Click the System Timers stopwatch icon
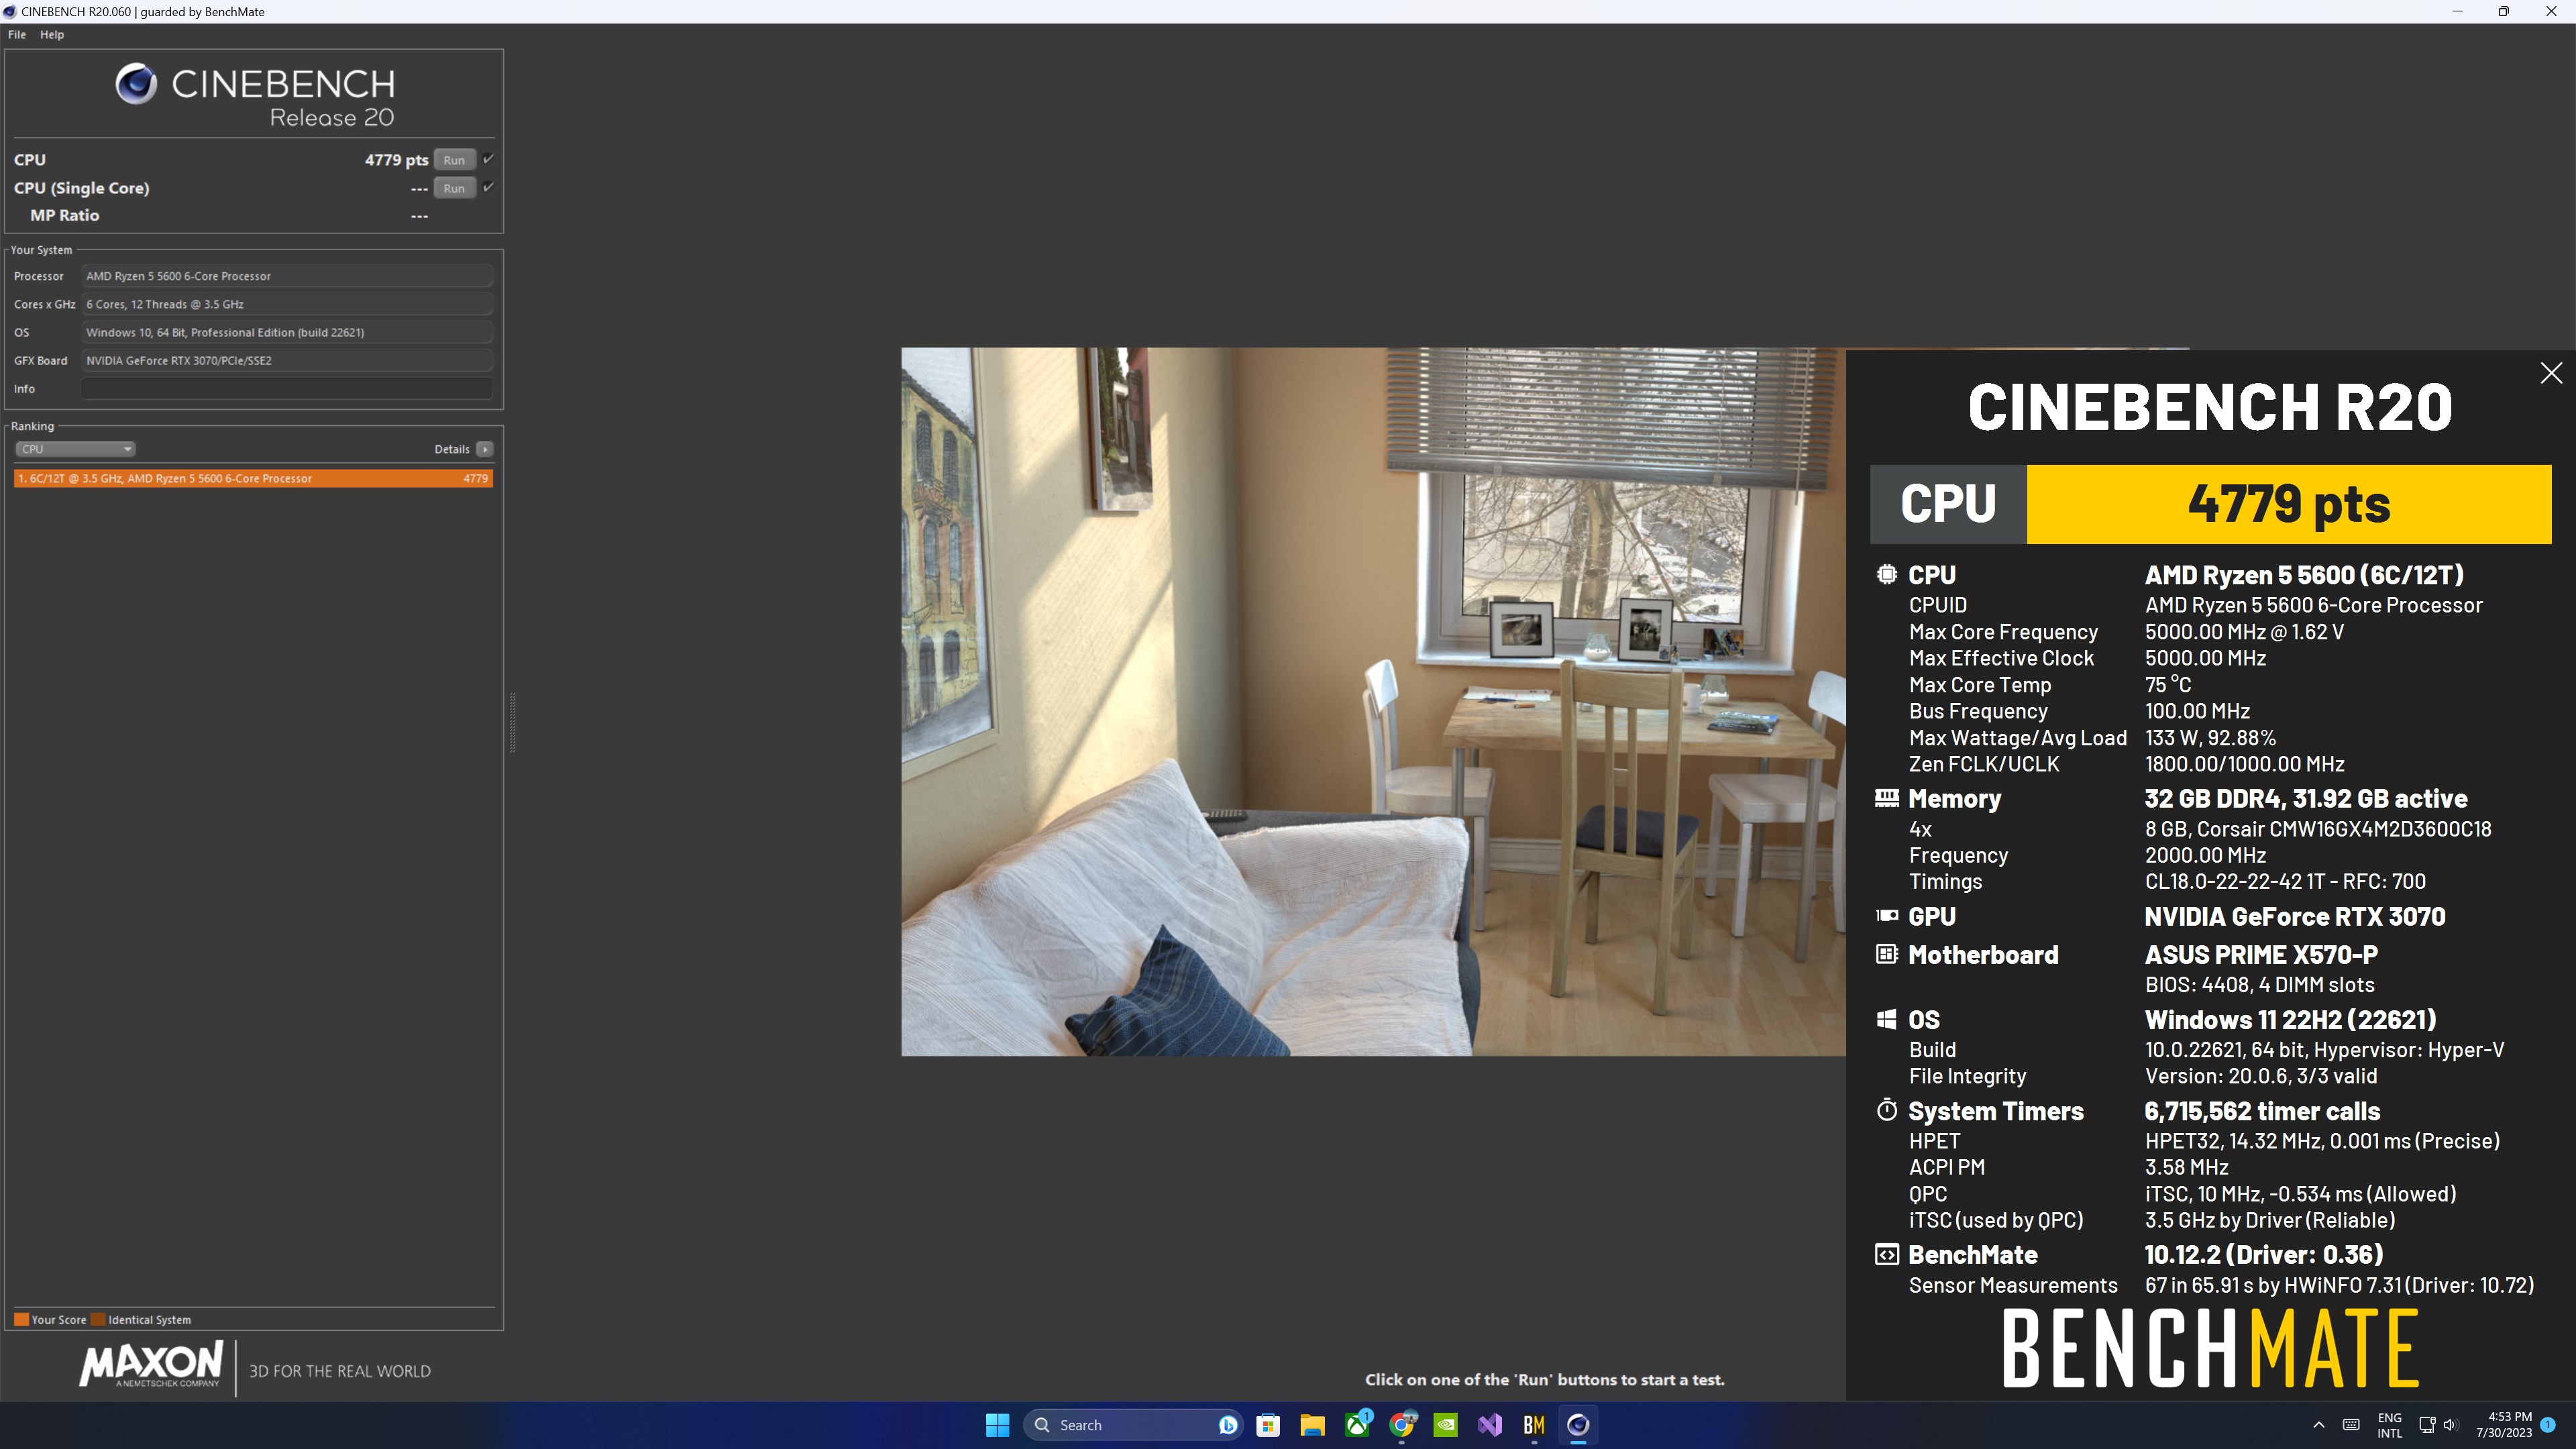 (x=1886, y=1110)
